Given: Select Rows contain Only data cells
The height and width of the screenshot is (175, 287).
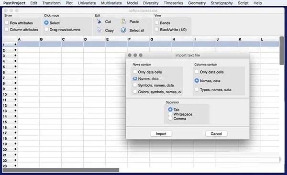Looking at the screenshot, I should point(135,72).
